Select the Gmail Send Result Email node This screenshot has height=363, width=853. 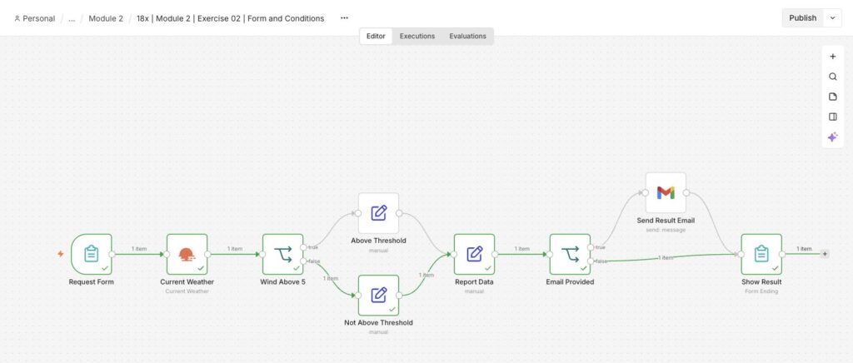point(666,192)
